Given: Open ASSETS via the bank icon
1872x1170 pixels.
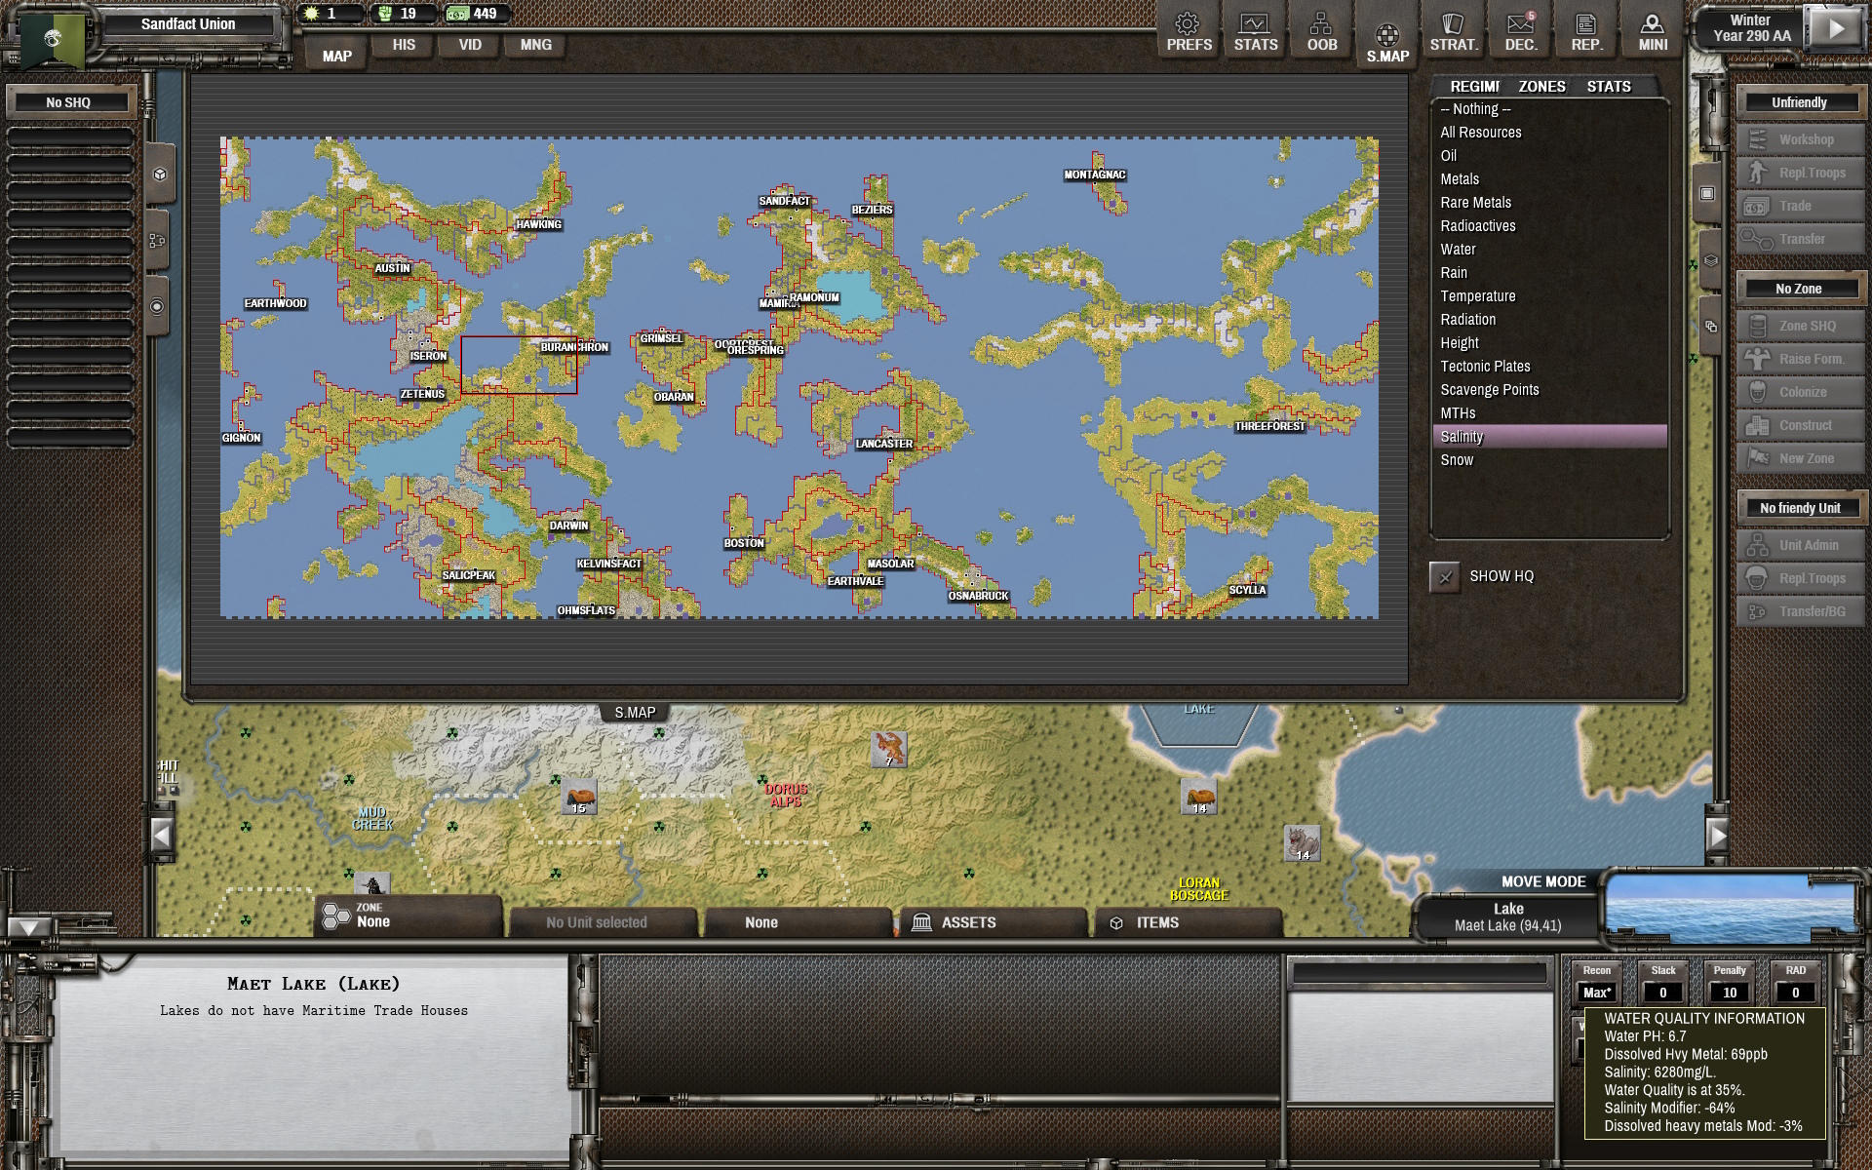Looking at the screenshot, I should coord(920,921).
